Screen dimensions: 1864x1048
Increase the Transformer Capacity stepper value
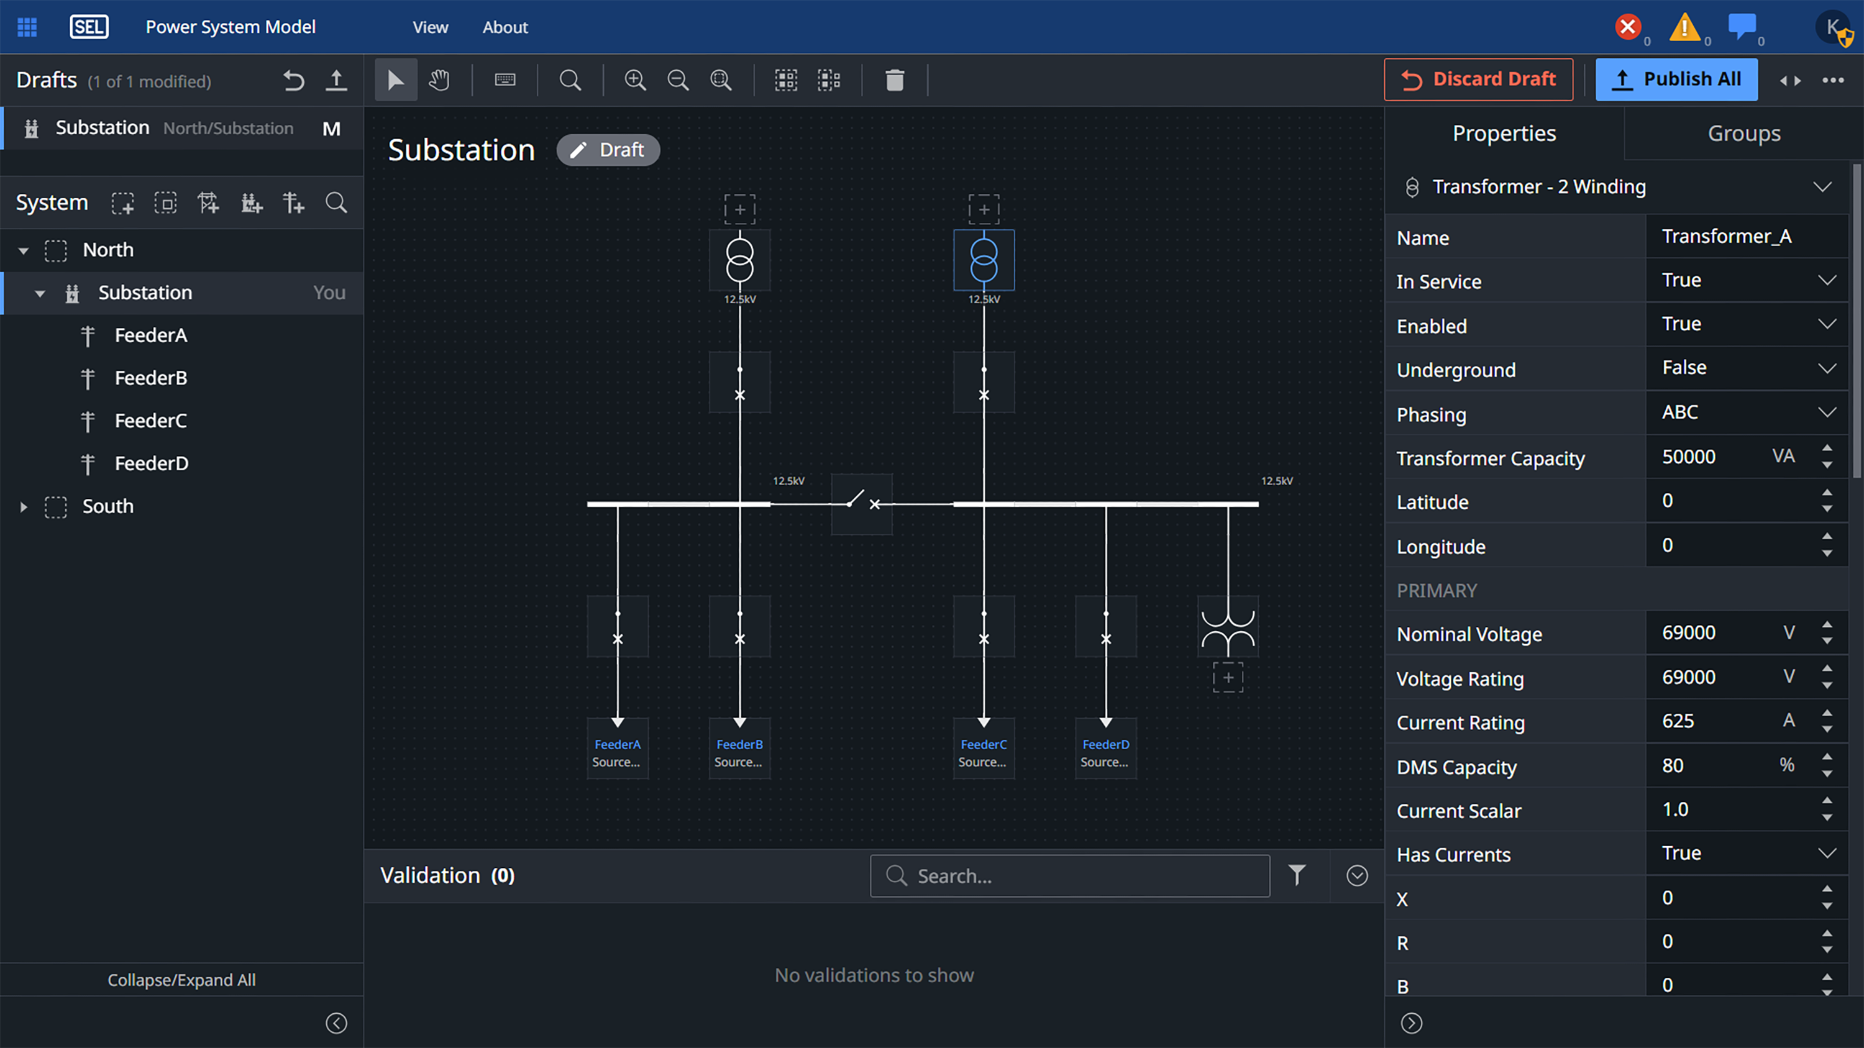[1826, 449]
